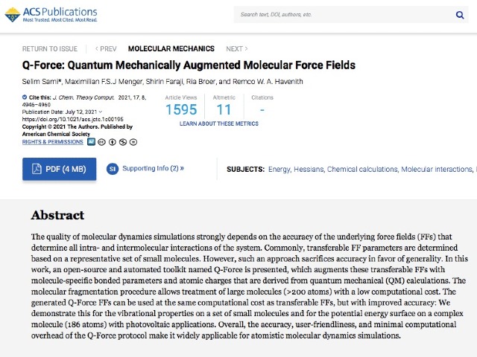Expand the Publication Date dropdown arrow
Viewport: 477px width, 357px height.
(100, 112)
